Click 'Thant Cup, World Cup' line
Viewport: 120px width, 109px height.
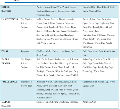pos(93,71)
